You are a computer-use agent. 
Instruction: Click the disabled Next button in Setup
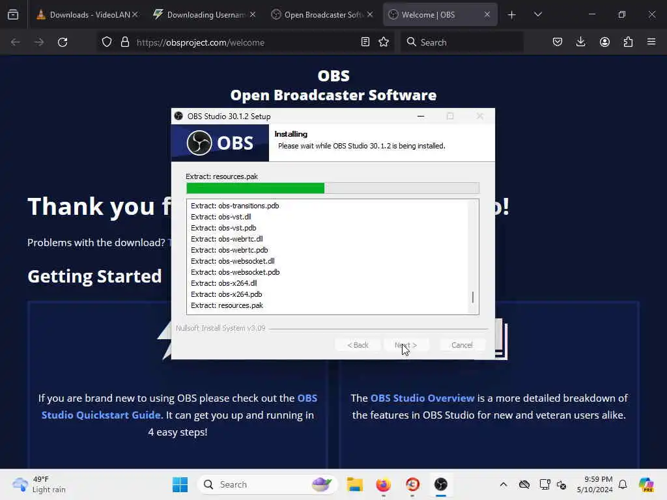coord(406,345)
